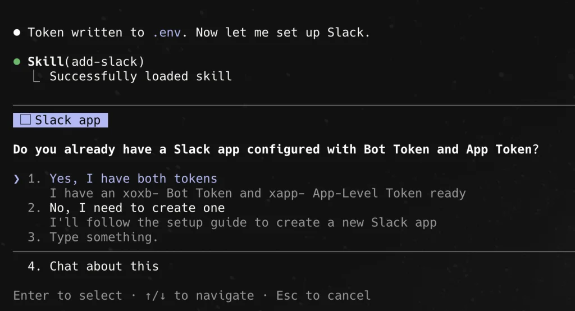Select "Chat about this" option
The image size is (575, 311).
click(104, 267)
